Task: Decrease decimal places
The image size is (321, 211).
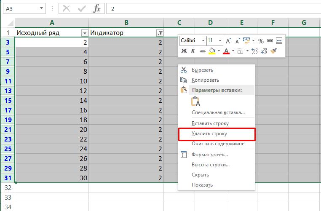Action: (x=264, y=51)
